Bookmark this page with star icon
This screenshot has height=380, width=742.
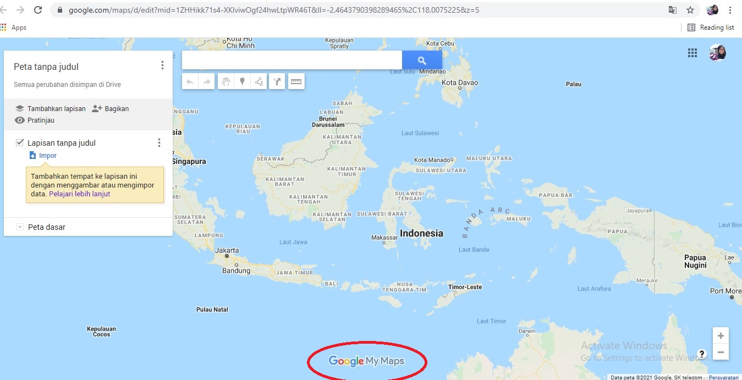pos(690,10)
